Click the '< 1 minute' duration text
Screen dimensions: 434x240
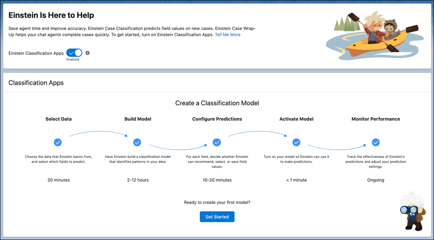click(297, 180)
